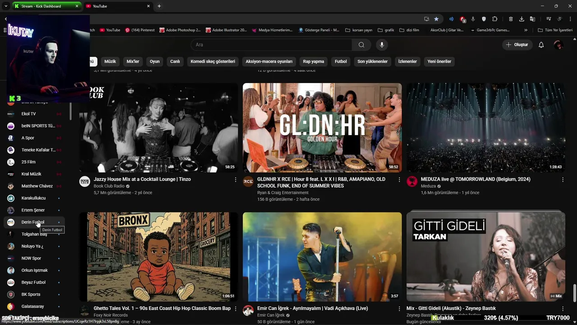This screenshot has width=577, height=325.
Task: Open Kral Müzik subscription in sidebar
Action: pyautogui.click(x=34, y=174)
